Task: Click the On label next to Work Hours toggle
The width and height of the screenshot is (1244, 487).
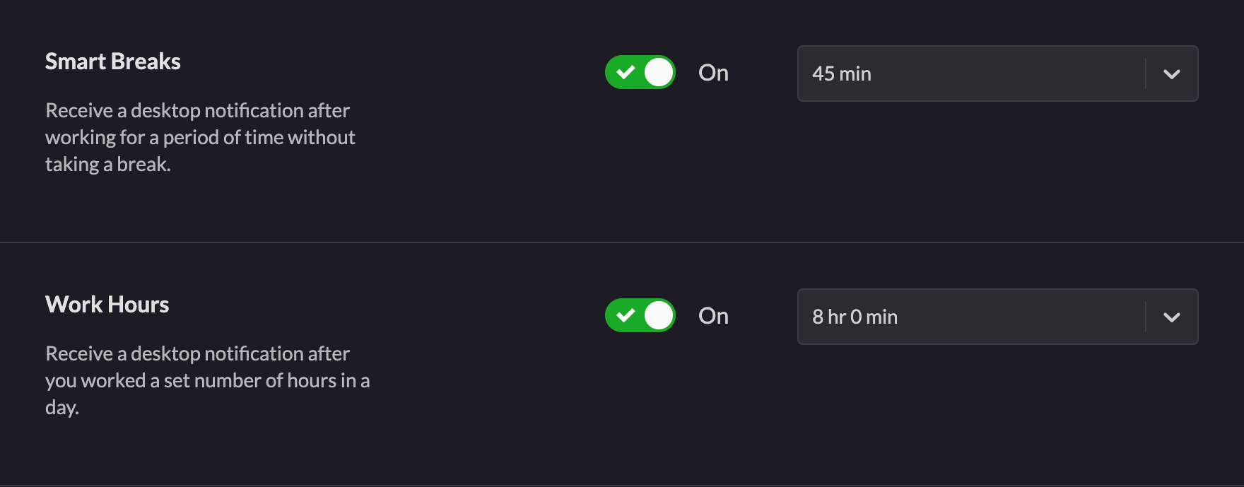Action: pyautogui.click(x=713, y=316)
